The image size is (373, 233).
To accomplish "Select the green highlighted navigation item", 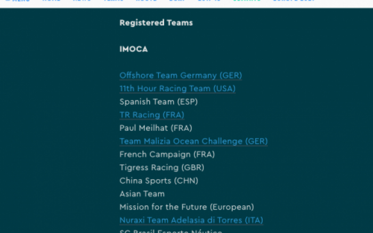I will point(247,1).
